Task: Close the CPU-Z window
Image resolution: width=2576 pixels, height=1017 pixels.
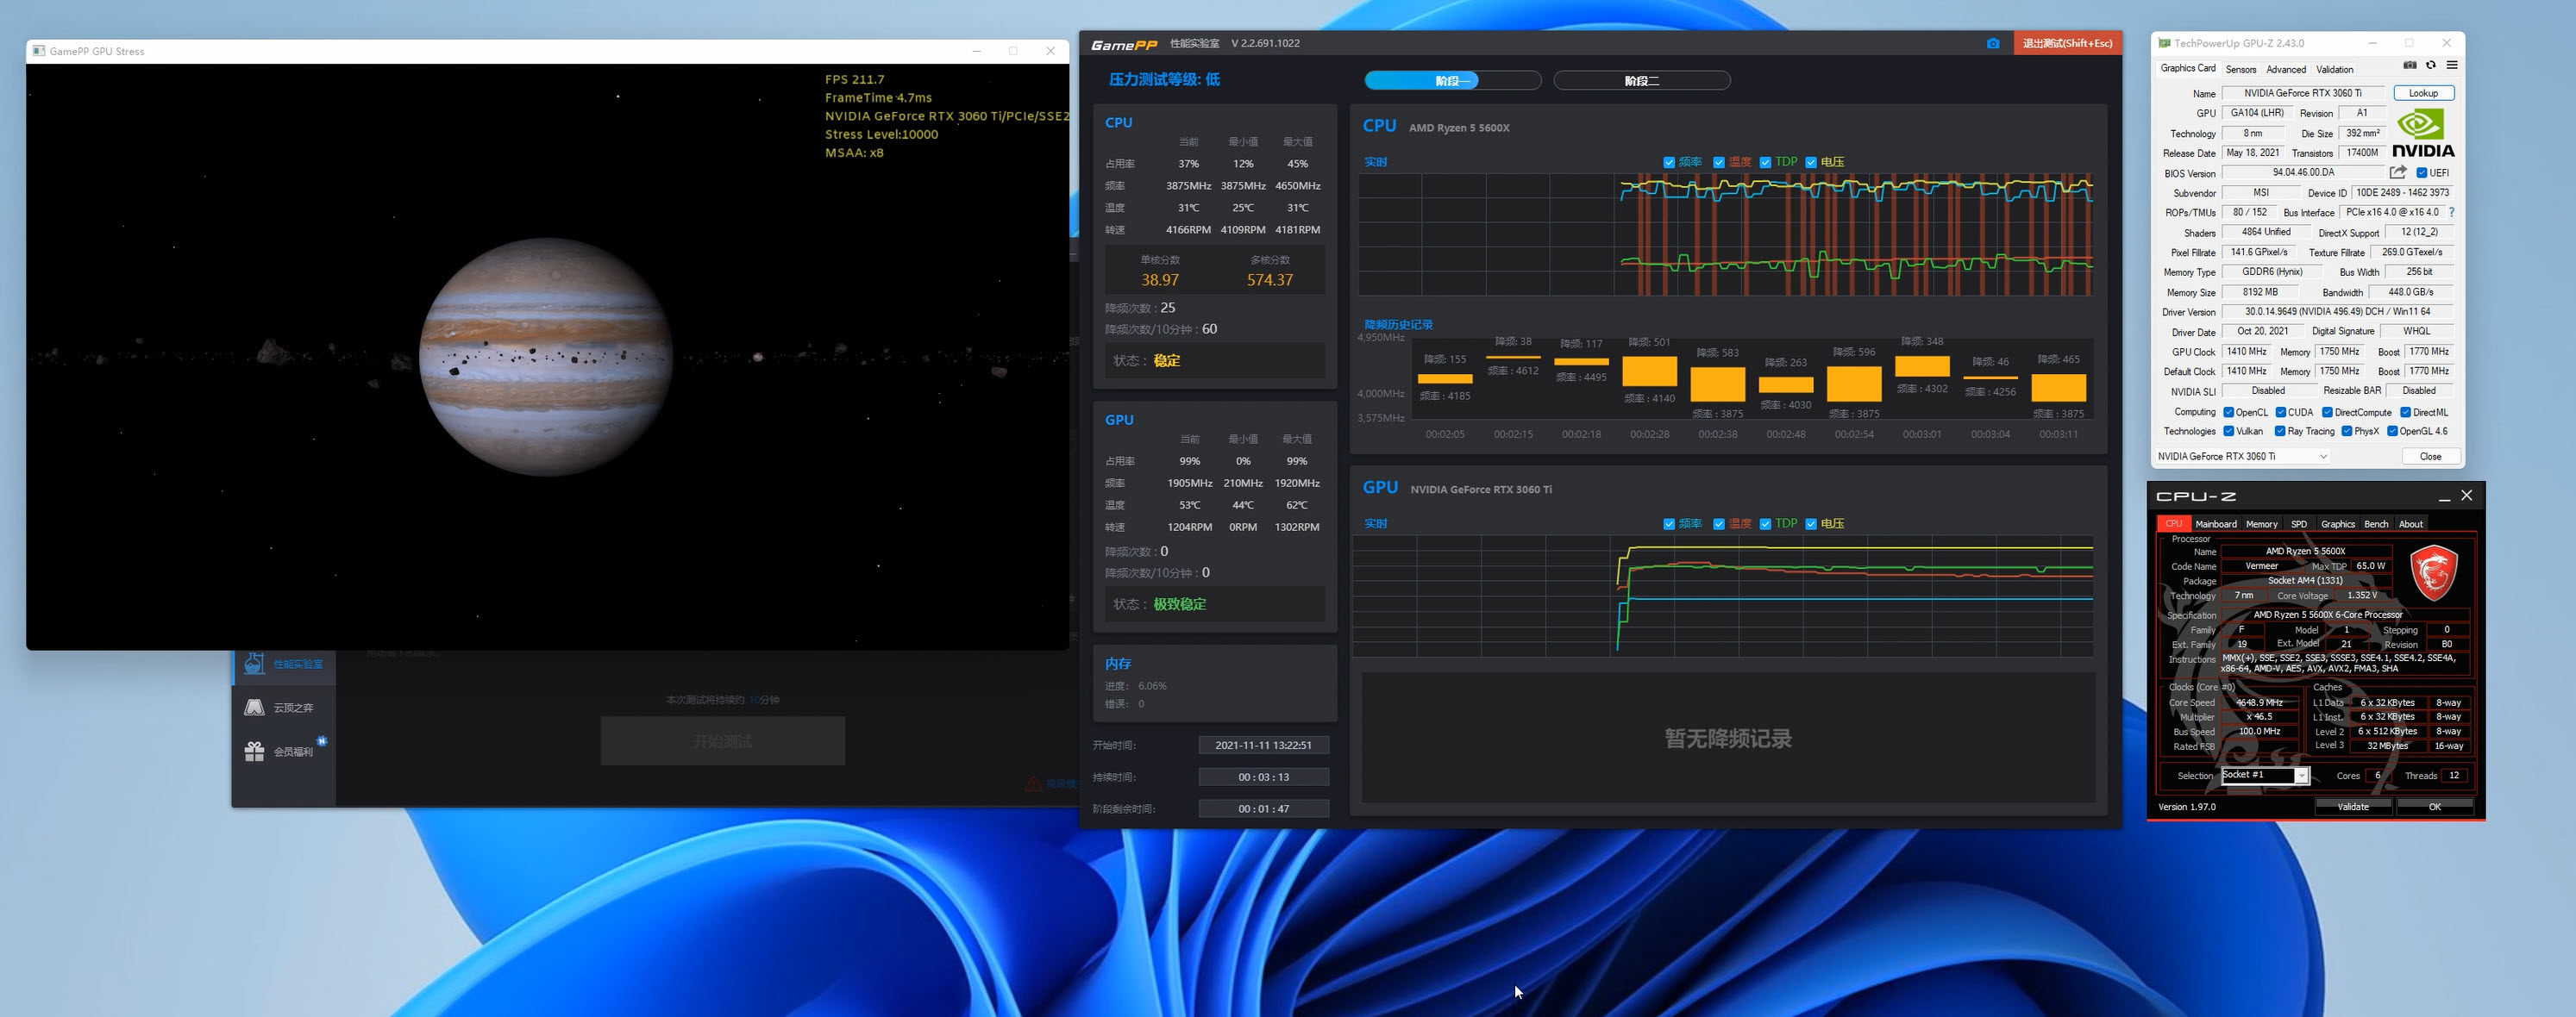Action: (2467, 496)
